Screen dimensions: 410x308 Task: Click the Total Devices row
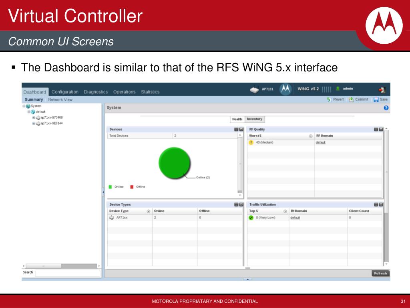pos(173,136)
